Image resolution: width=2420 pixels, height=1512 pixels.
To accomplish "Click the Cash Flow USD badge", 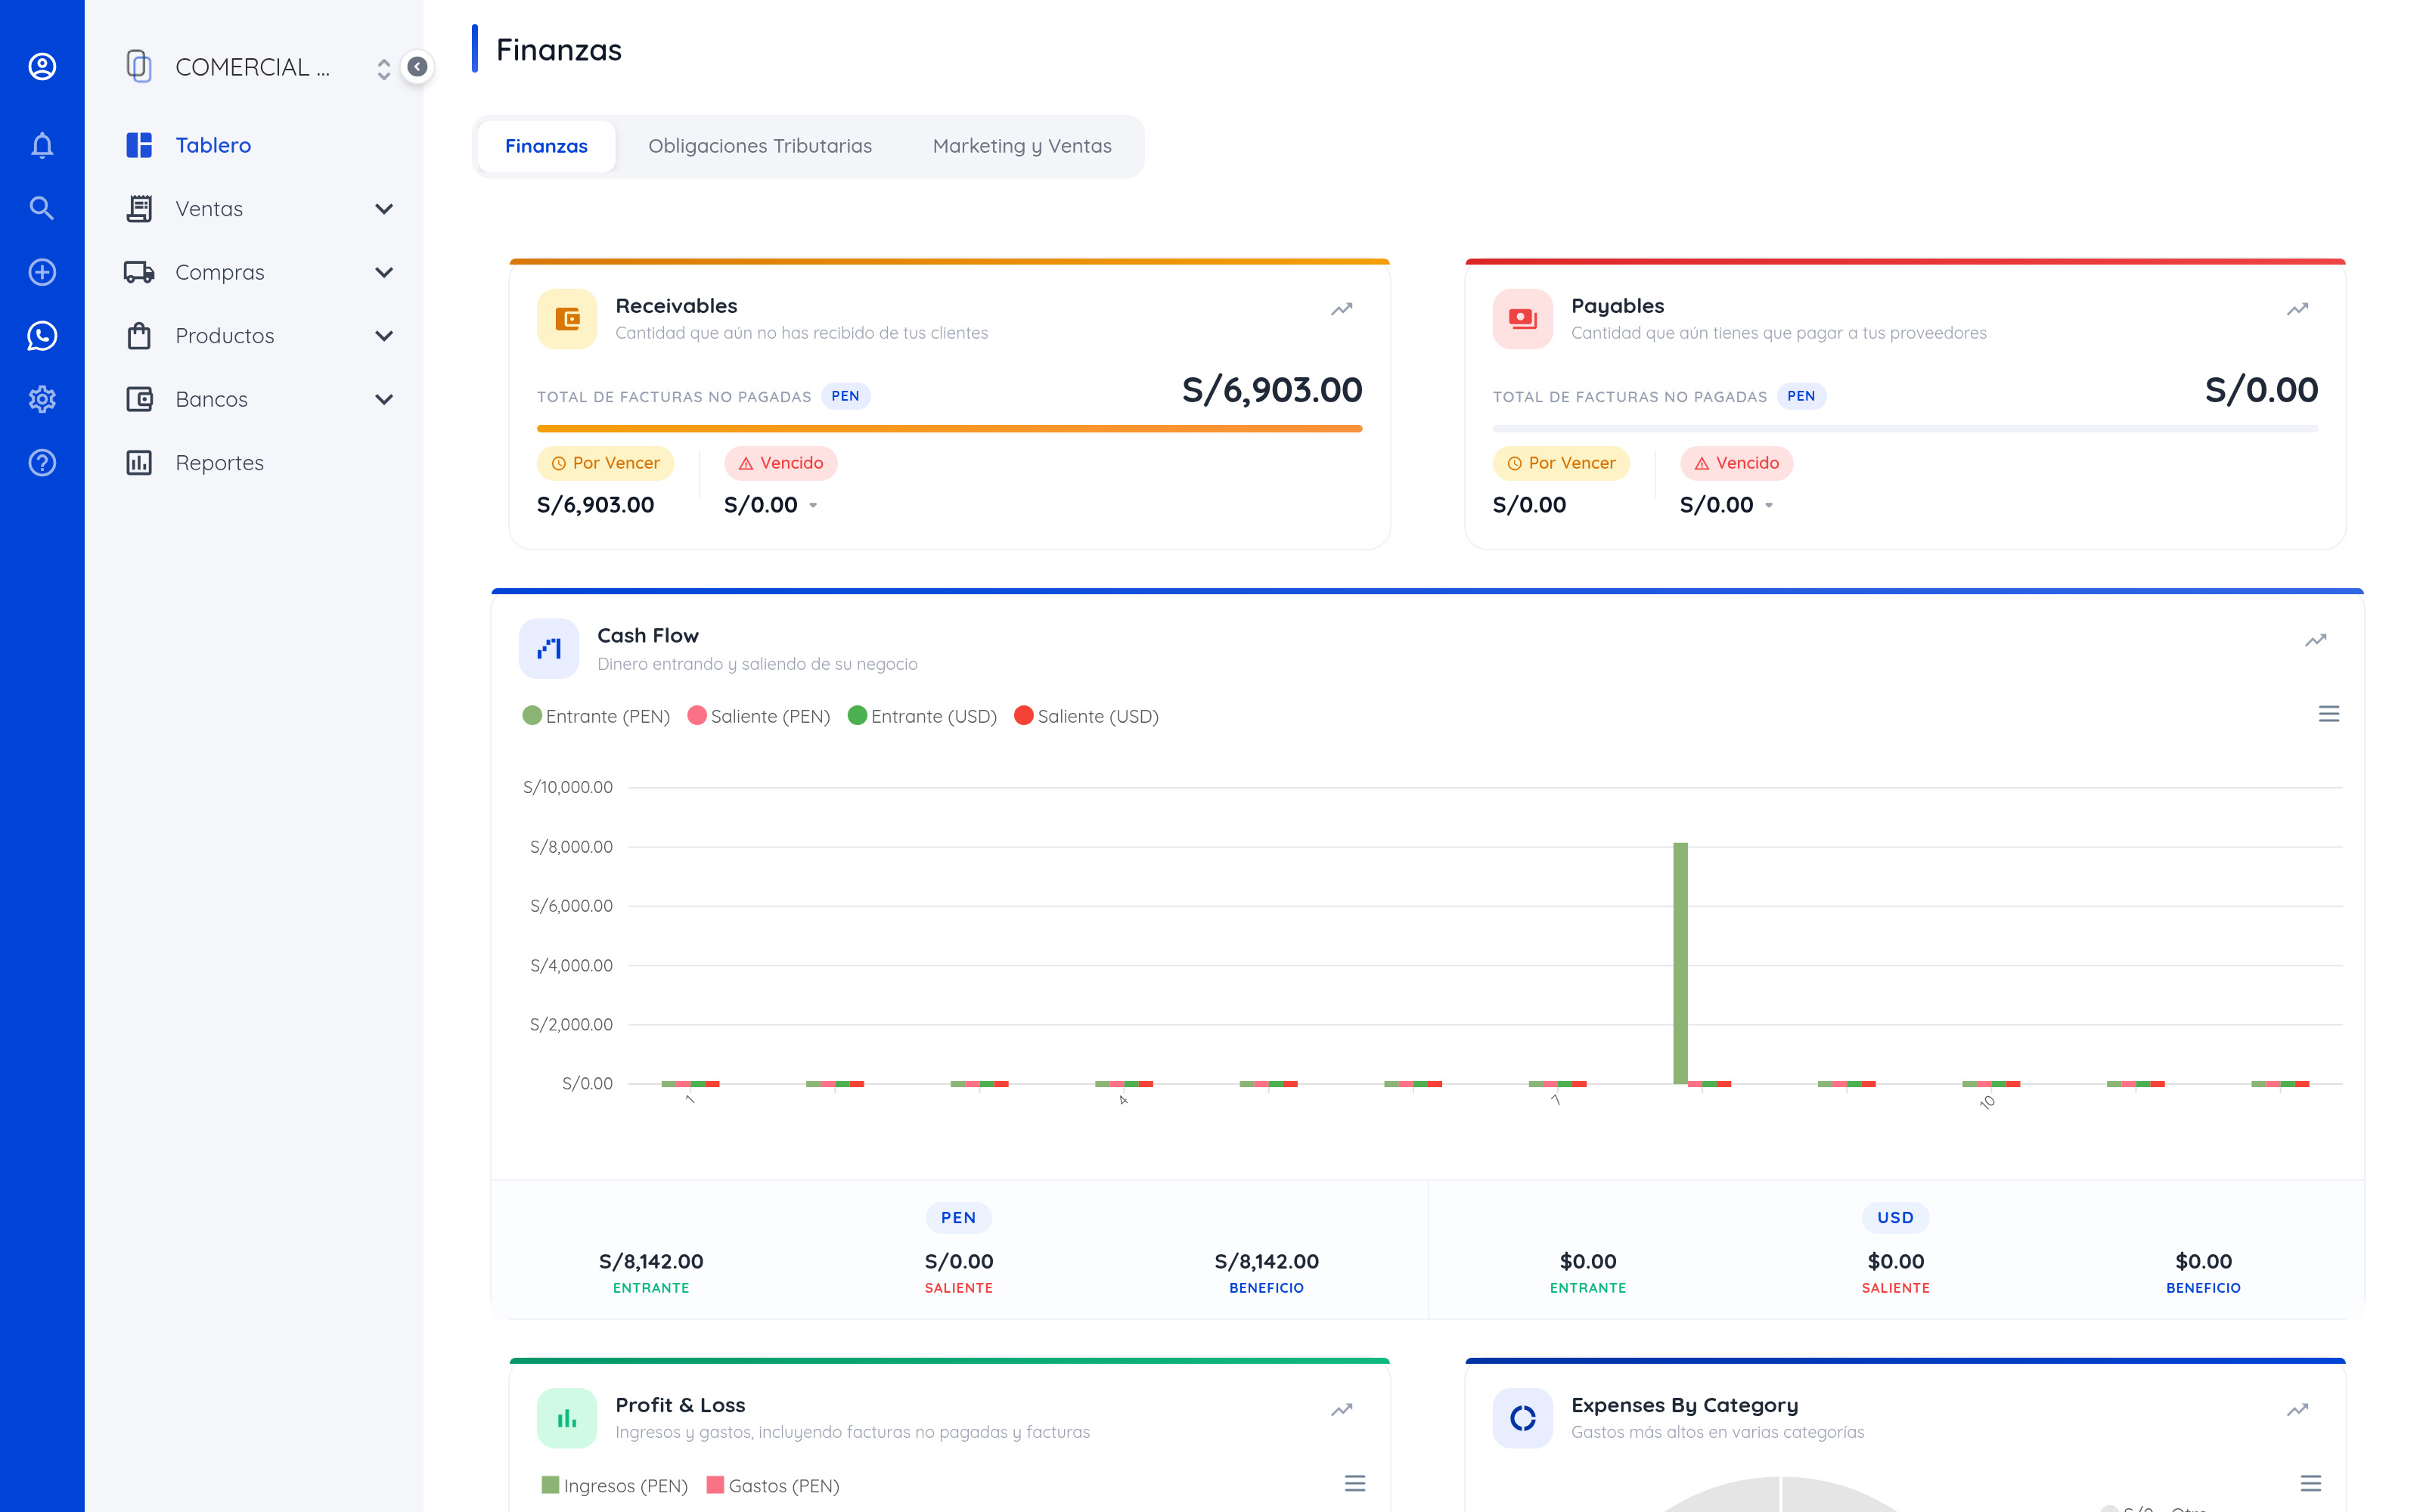I will (1895, 1217).
